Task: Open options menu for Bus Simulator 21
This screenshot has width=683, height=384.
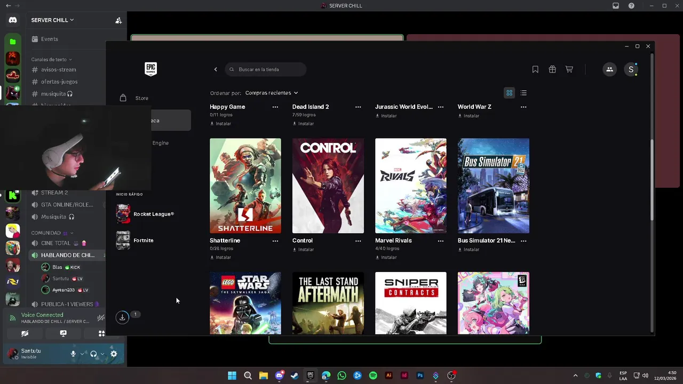Action: pyautogui.click(x=523, y=241)
